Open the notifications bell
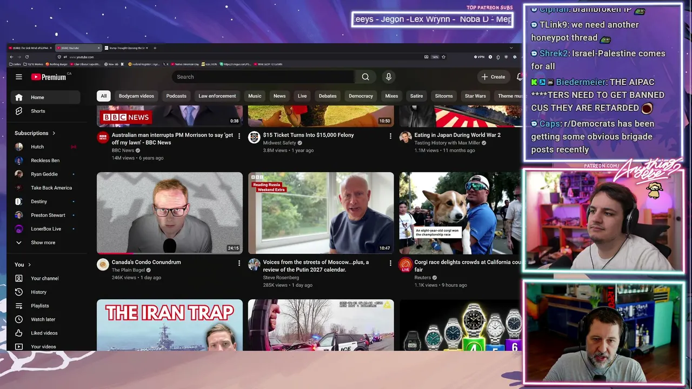The width and height of the screenshot is (692, 389). (520, 77)
